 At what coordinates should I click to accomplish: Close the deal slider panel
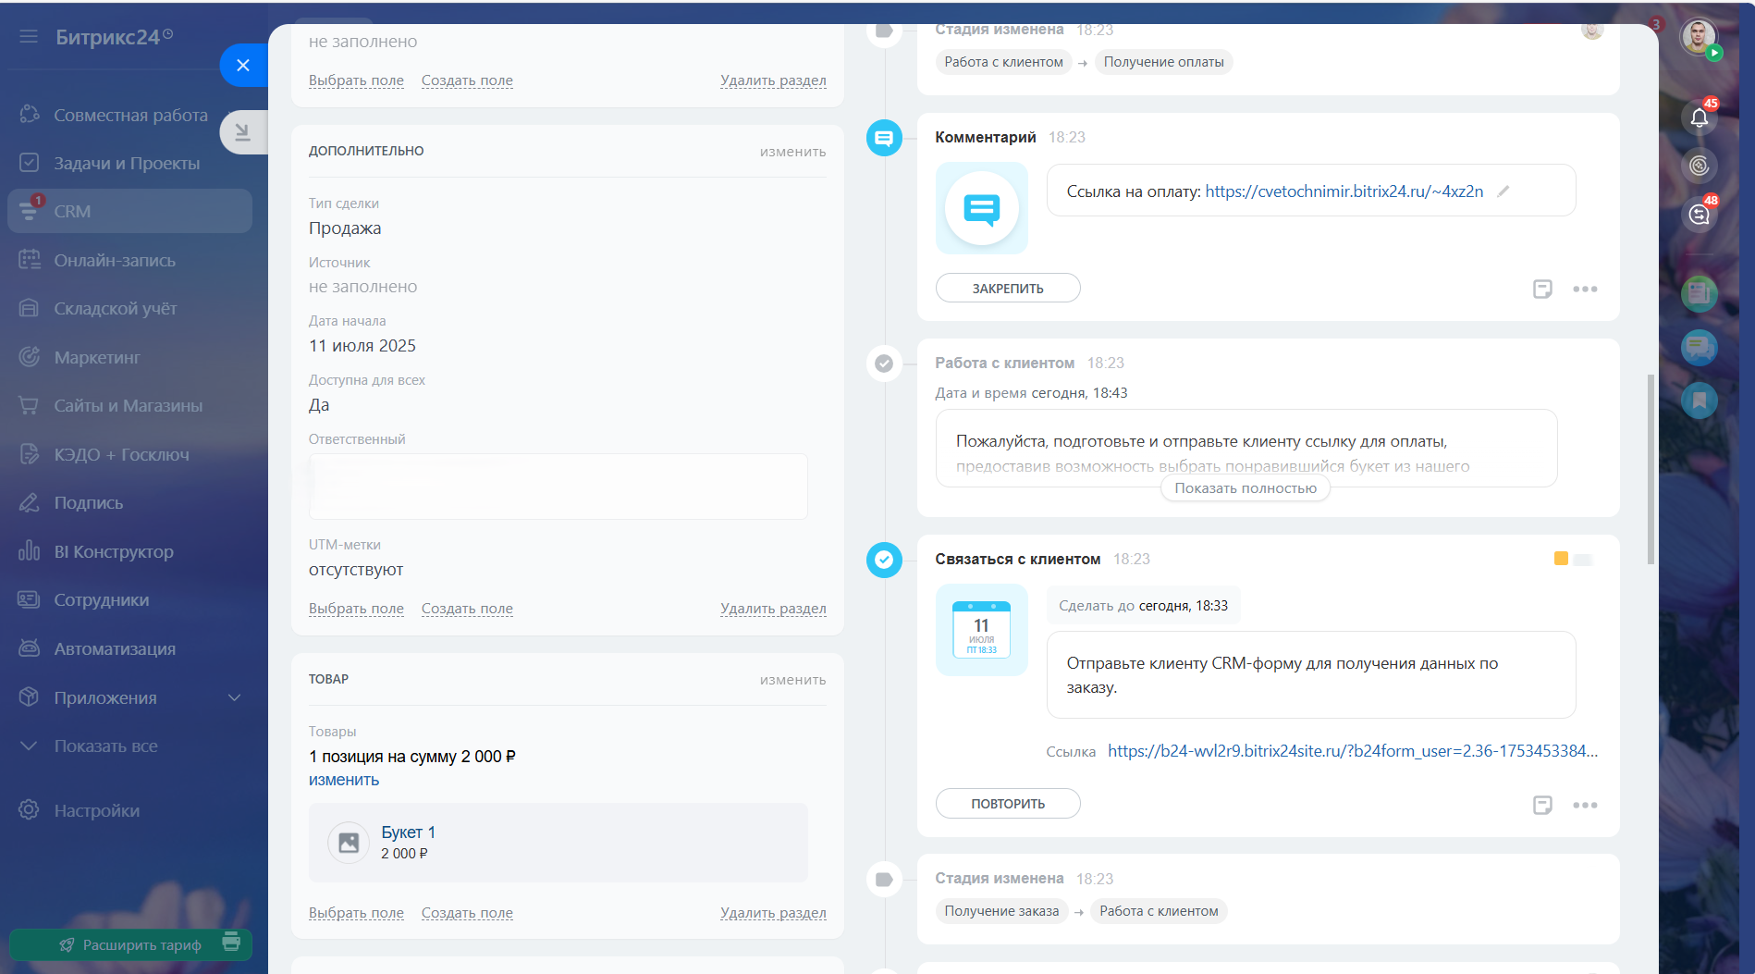click(243, 65)
